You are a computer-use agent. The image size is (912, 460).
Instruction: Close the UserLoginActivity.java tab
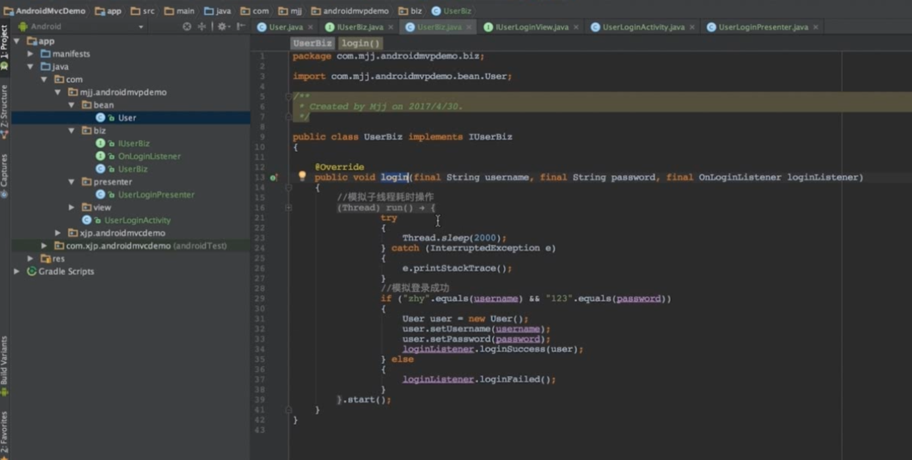(x=692, y=27)
